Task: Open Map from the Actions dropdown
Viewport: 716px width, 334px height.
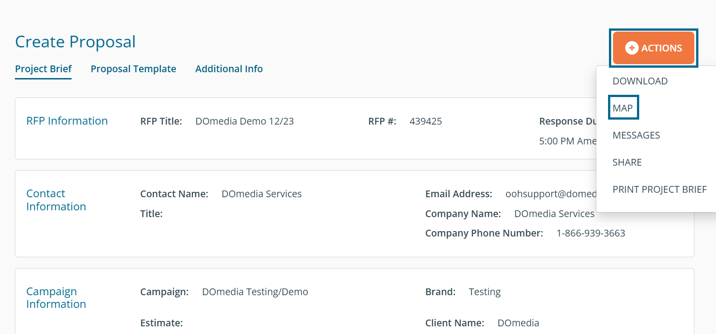Action: pos(622,108)
